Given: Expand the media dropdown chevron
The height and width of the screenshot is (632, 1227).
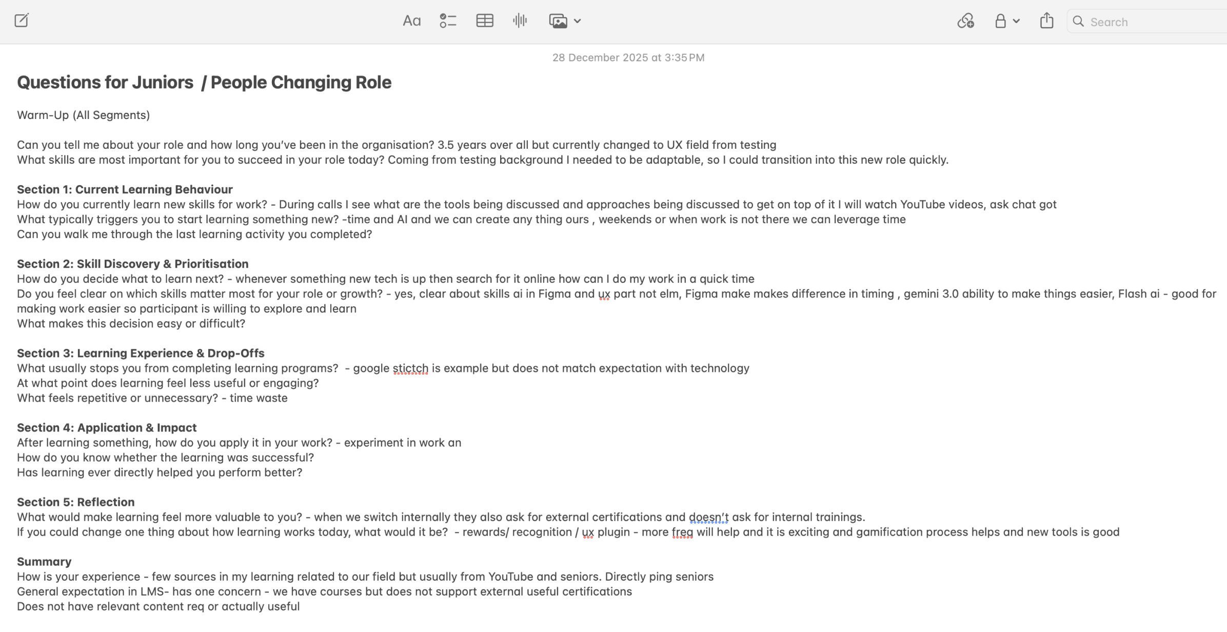Looking at the screenshot, I should tap(578, 22).
